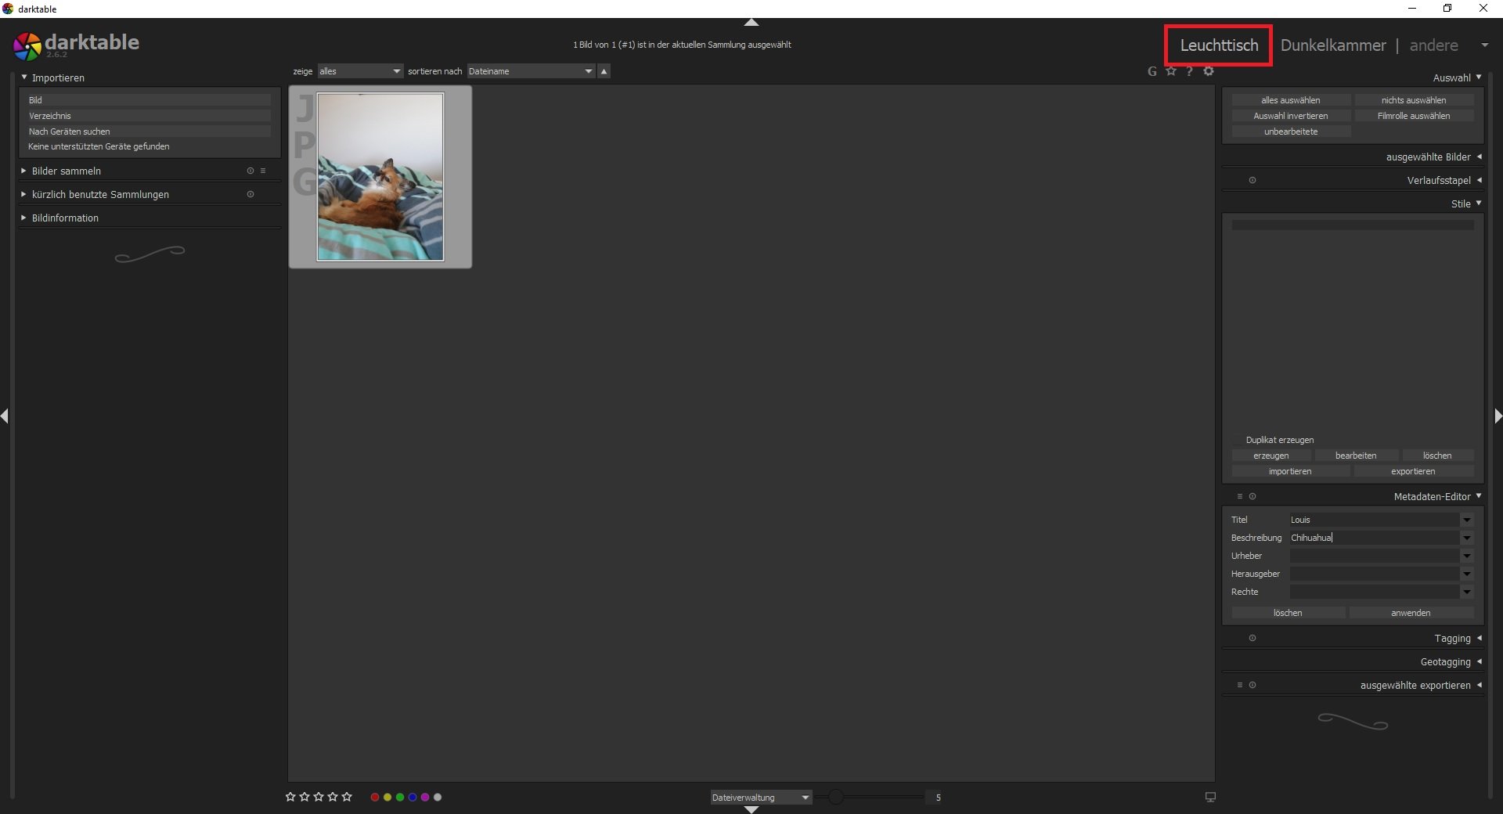Clear color labels with the gray dot
This screenshot has height=814, width=1503.
click(x=438, y=797)
